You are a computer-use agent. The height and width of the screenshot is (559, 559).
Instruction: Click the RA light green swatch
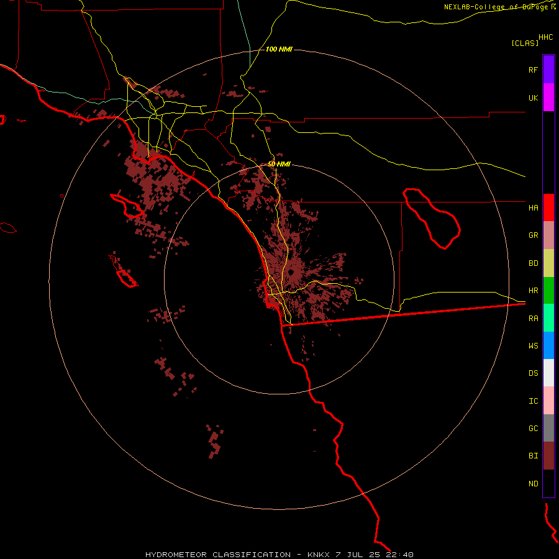coord(548,318)
